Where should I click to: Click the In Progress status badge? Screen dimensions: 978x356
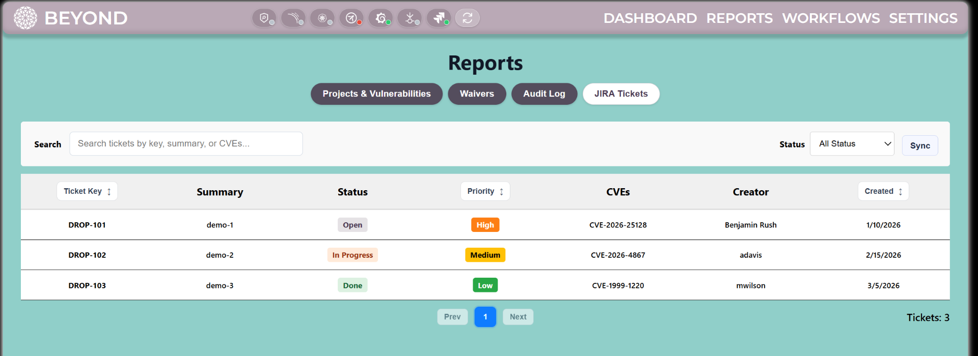click(352, 255)
